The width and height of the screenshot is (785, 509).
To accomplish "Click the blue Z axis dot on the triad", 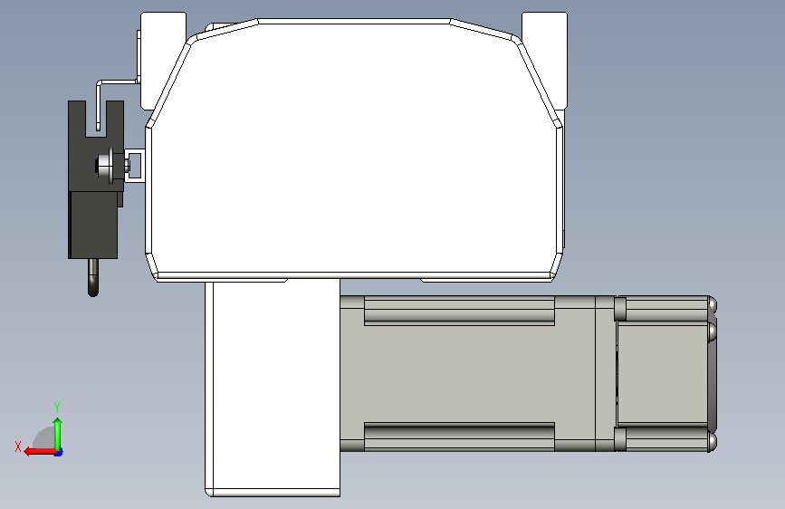I will [x=59, y=453].
